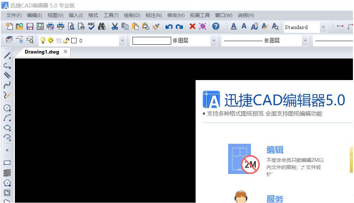Open find with binoculars icon
The image size is (354, 203).
(102, 27)
